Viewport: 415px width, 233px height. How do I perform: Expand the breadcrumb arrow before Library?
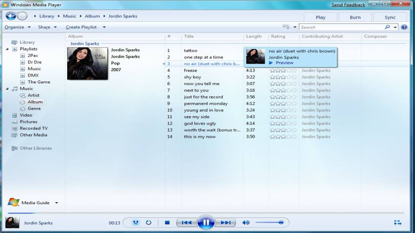[35, 16]
